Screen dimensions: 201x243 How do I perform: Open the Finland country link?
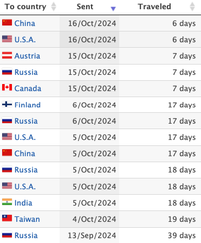coord(28,105)
